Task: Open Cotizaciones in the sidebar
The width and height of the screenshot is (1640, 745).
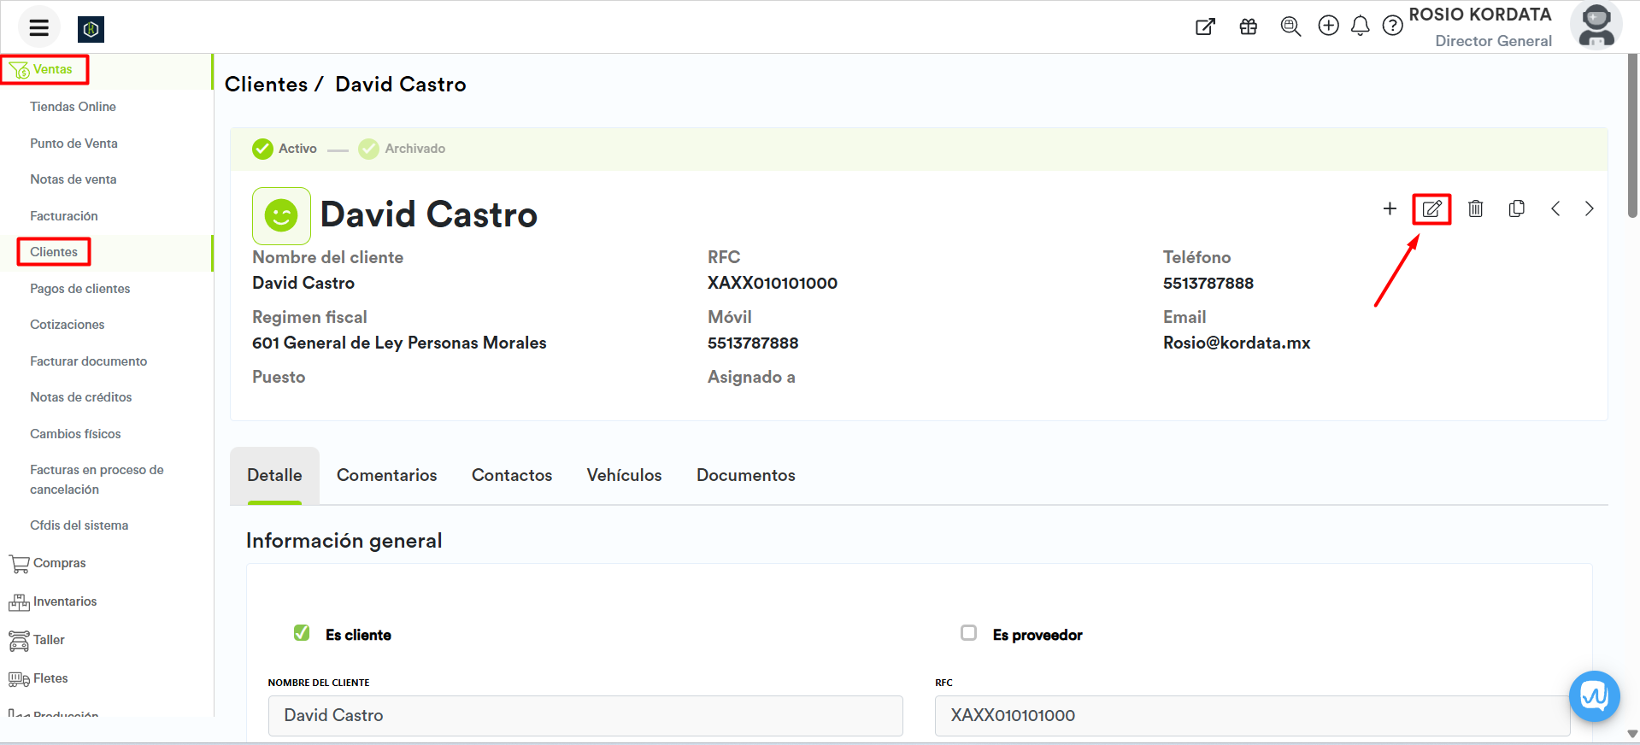Action: (x=67, y=325)
